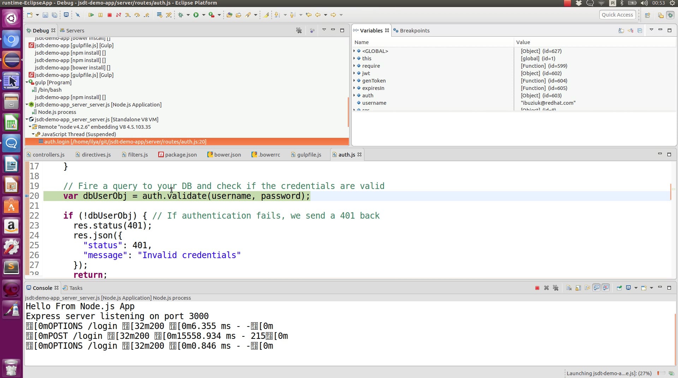This screenshot has width=678, height=378.
Task: Toggle Scroll Lock in the Console
Action: pyautogui.click(x=578, y=288)
